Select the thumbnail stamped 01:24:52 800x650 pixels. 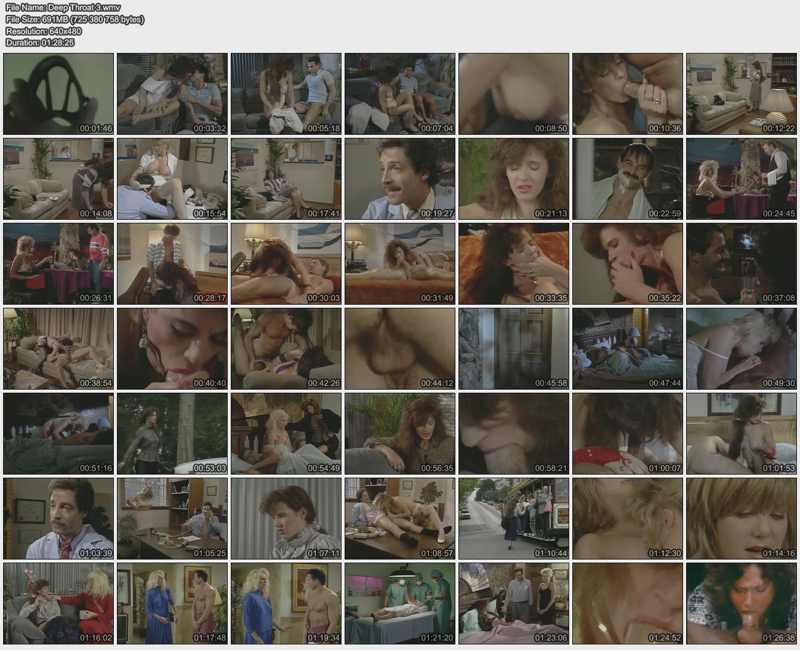[628, 603]
